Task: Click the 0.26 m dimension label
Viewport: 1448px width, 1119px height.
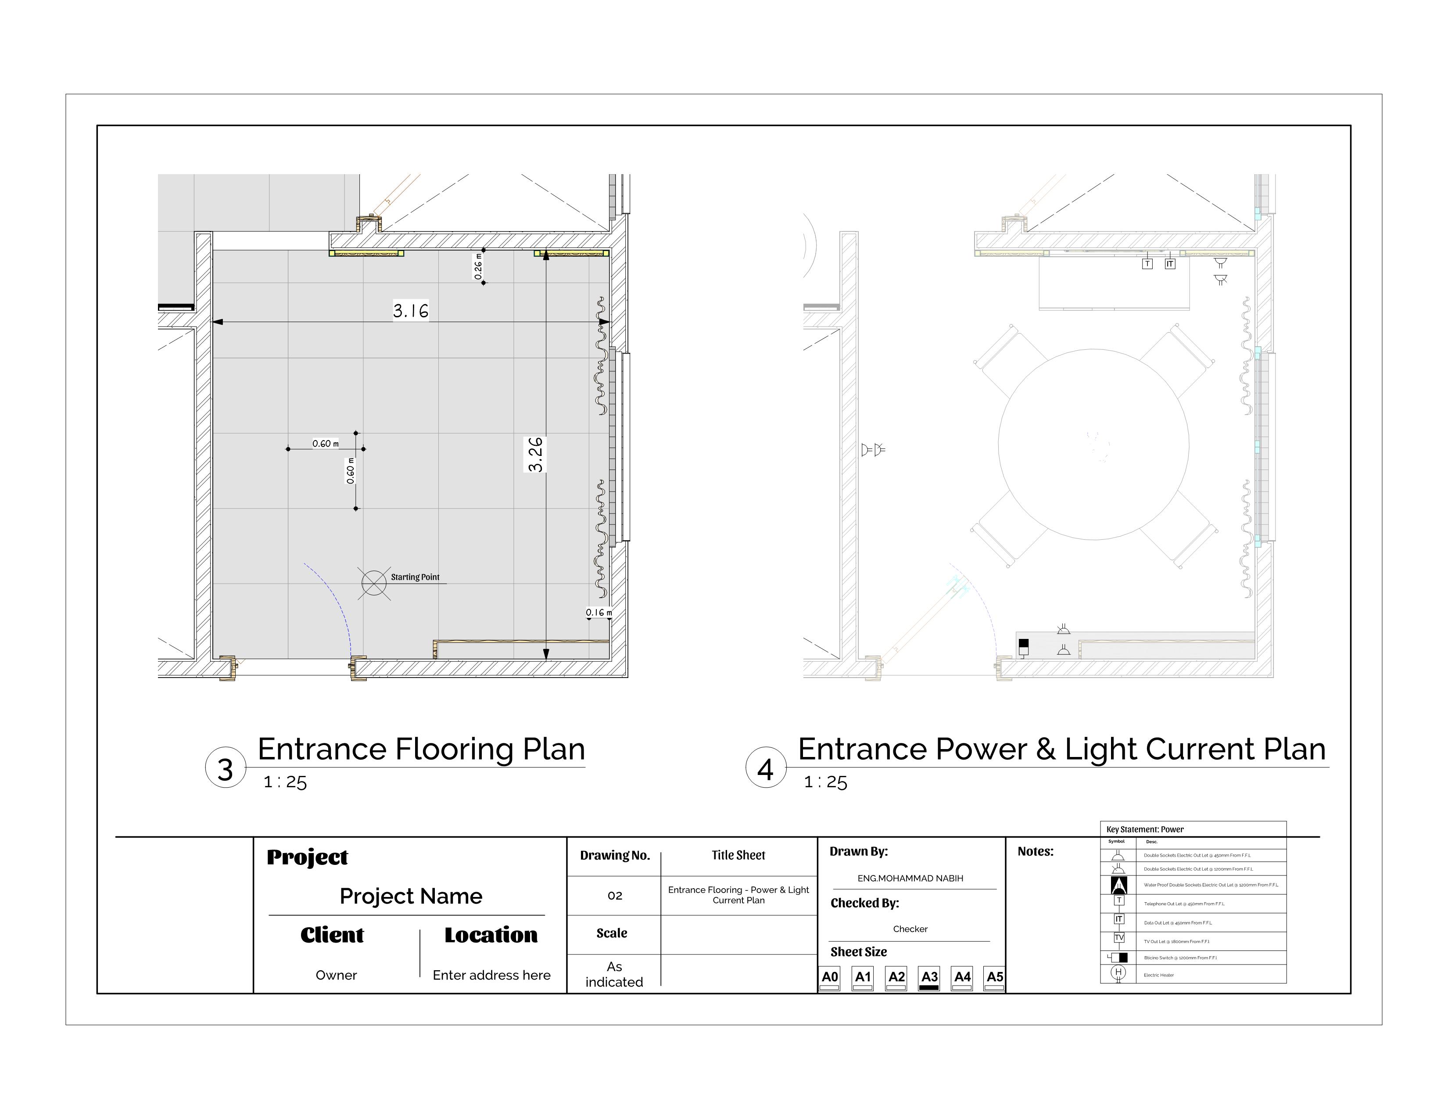Action: click(x=478, y=266)
